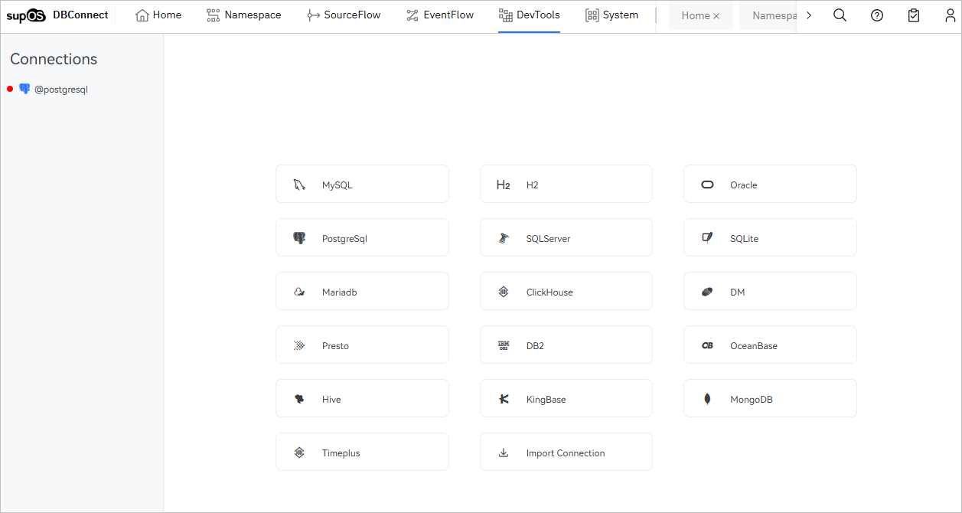Open Import Connection
Image resolution: width=962 pixels, height=513 pixels.
[x=566, y=452]
